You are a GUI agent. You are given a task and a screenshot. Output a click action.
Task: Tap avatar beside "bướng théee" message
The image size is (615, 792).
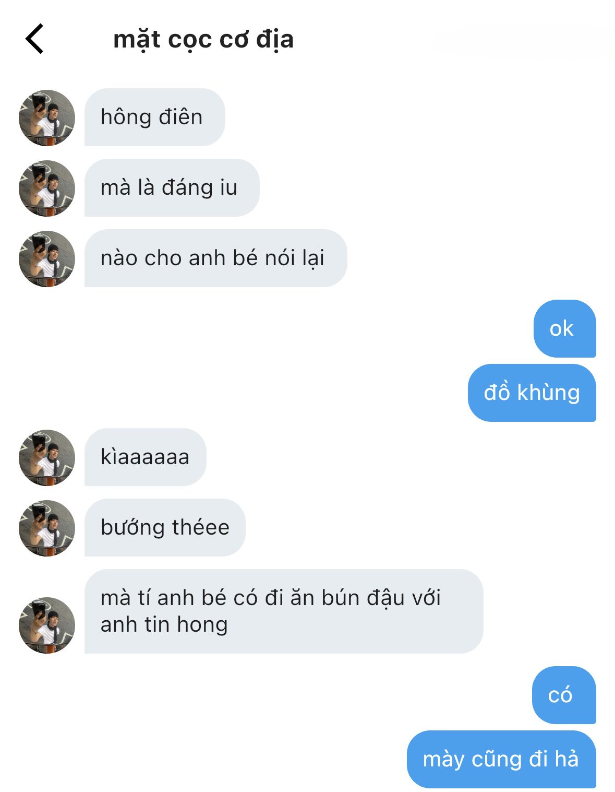pyautogui.click(x=47, y=528)
